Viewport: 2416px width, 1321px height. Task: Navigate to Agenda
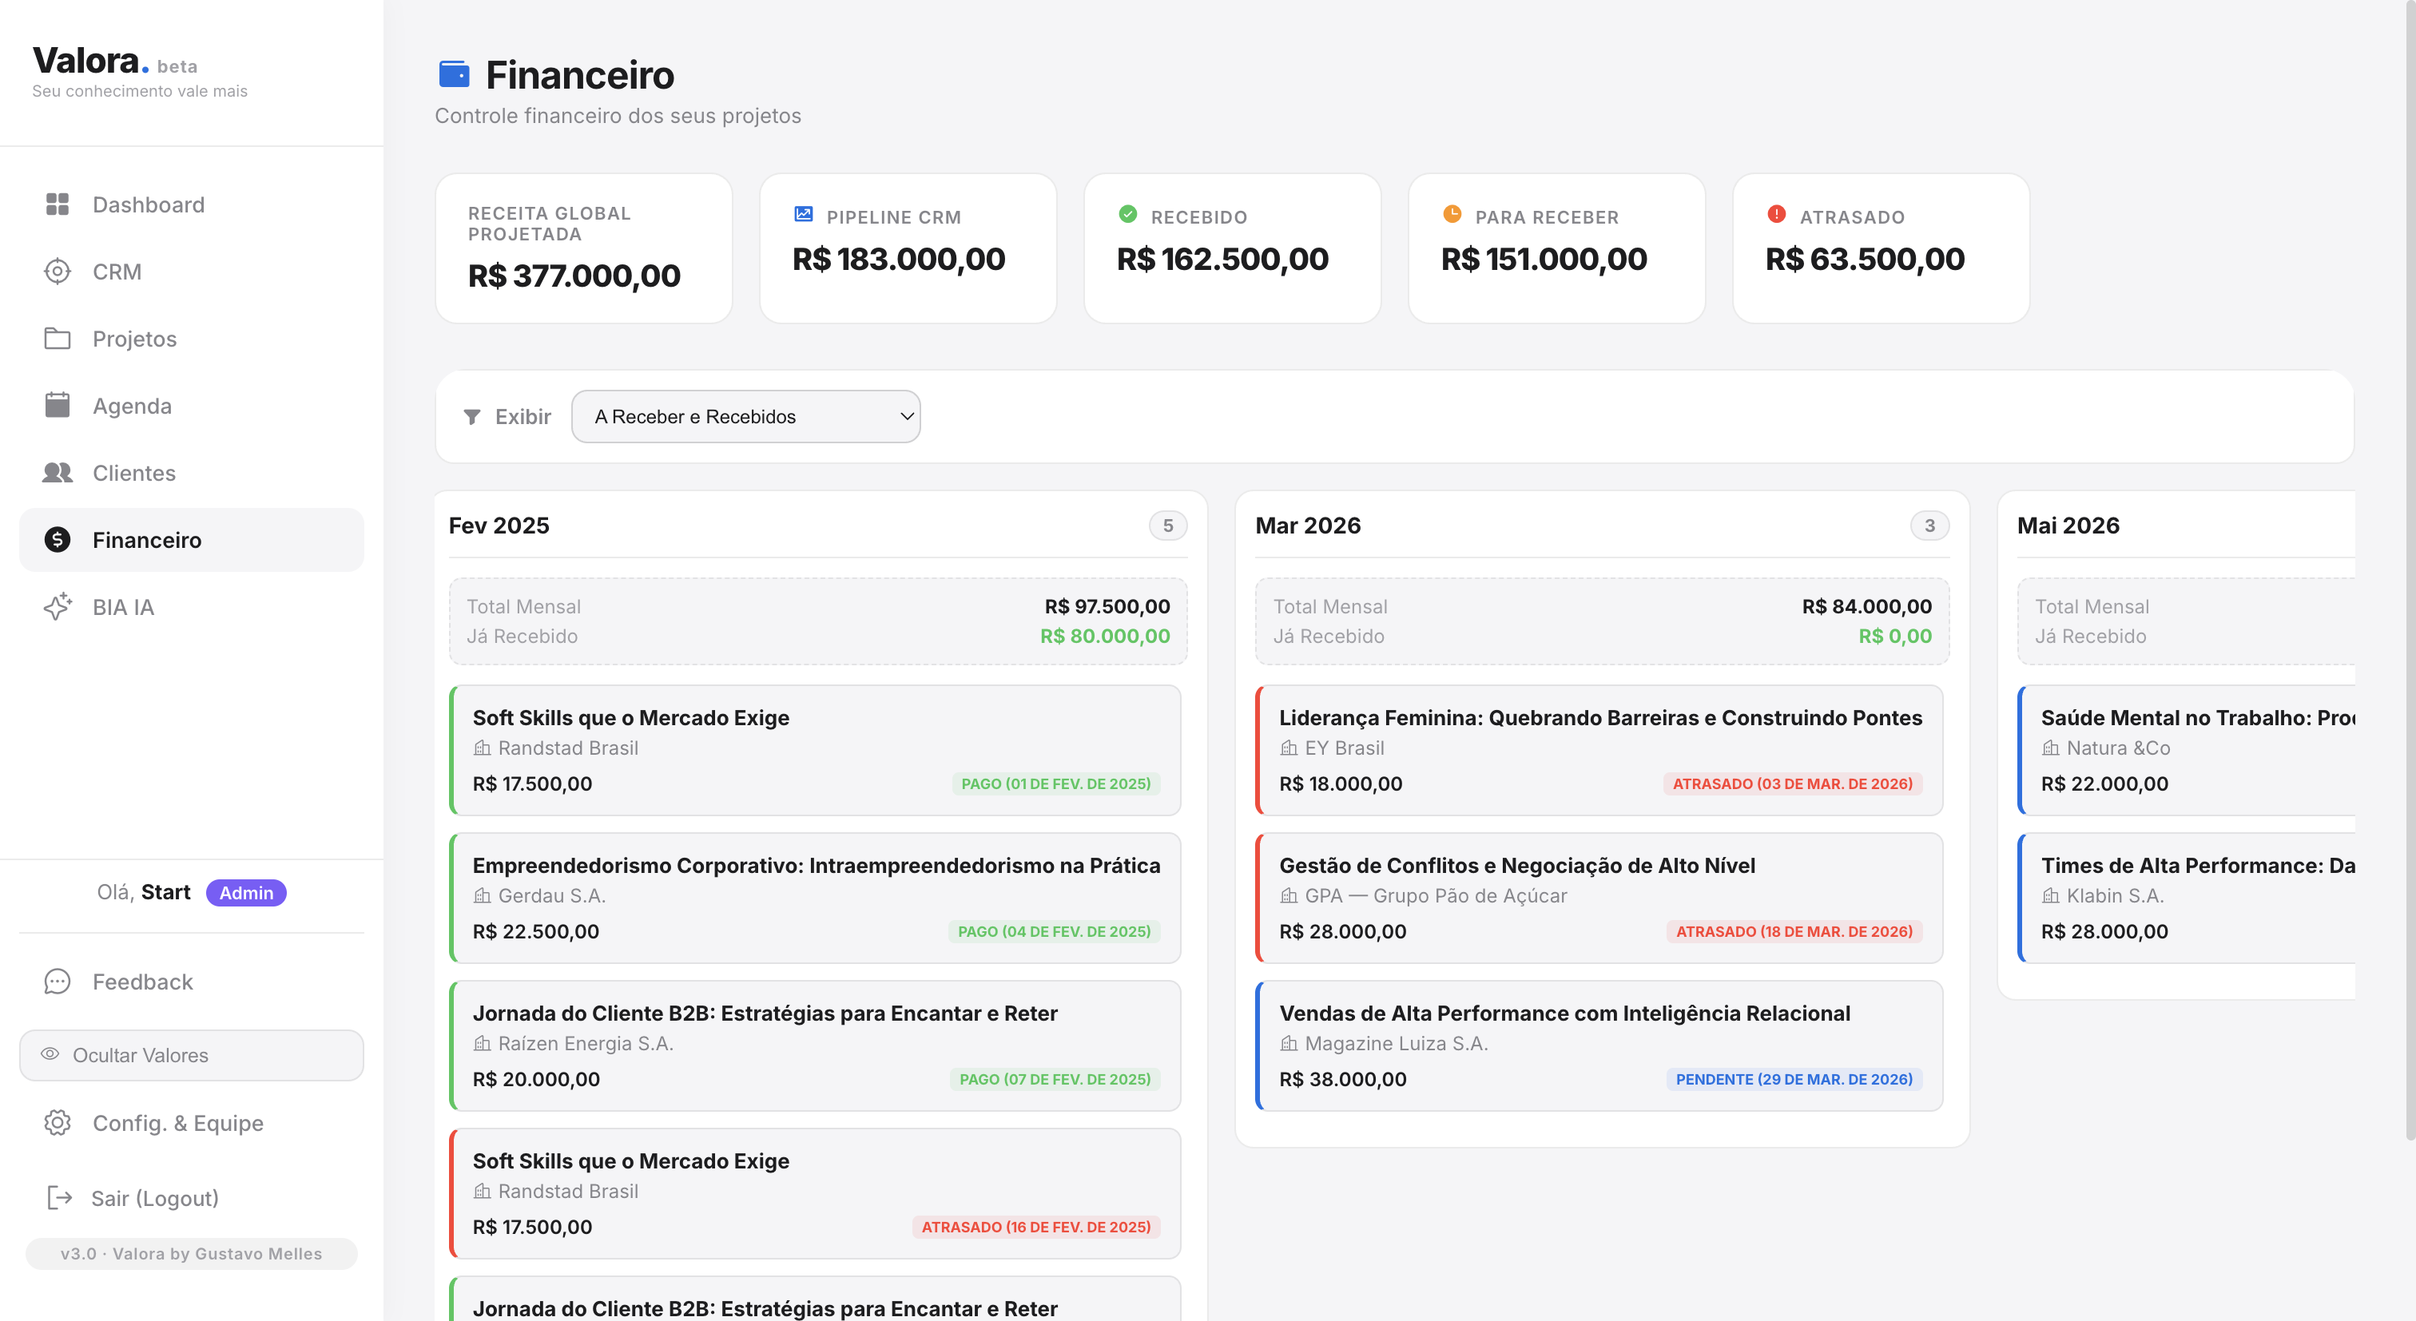191,406
